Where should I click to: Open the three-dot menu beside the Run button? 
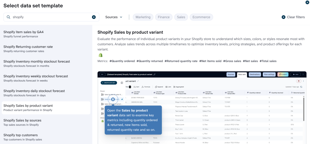303,74
